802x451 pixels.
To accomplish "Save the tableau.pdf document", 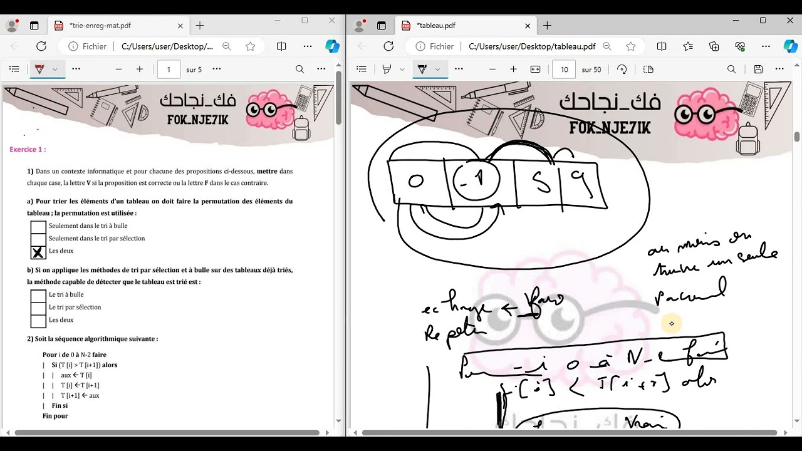I will 758,70.
